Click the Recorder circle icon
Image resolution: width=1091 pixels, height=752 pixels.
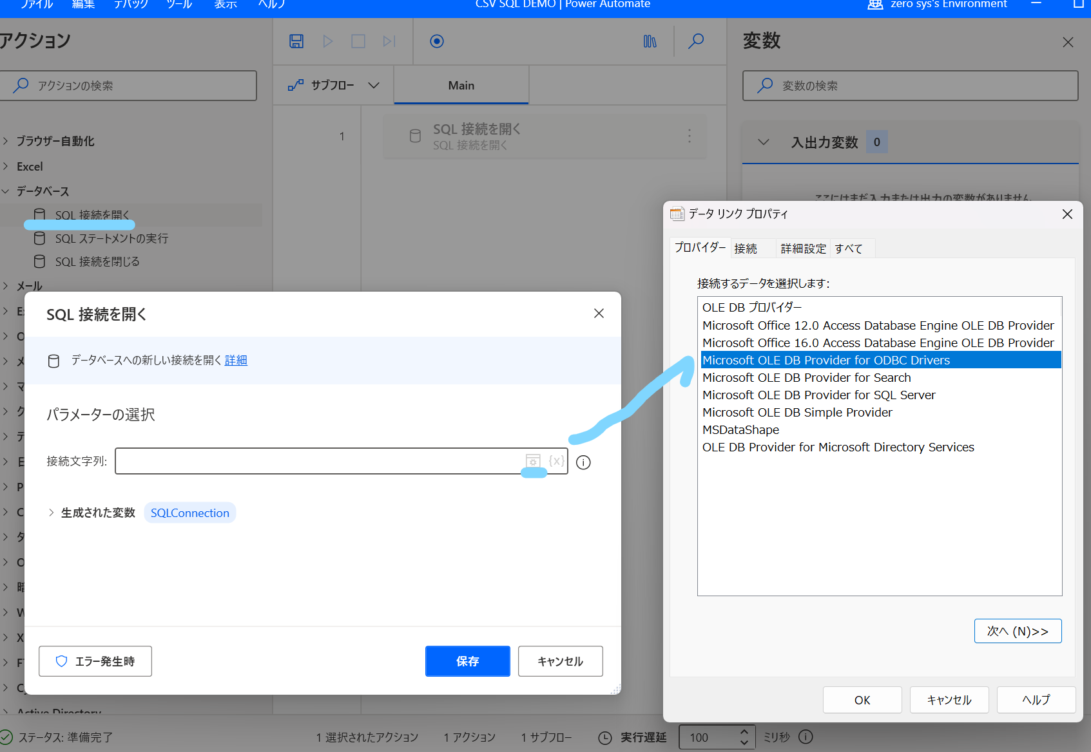(437, 41)
